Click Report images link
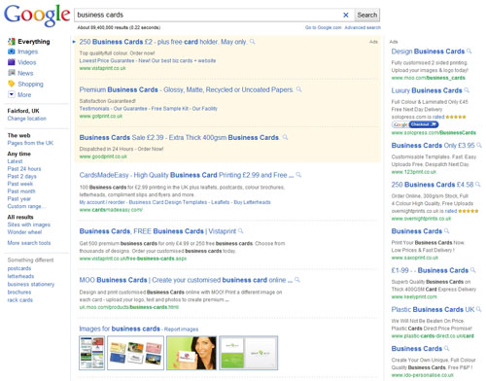Screen dimensions: 486x381 [181, 329]
